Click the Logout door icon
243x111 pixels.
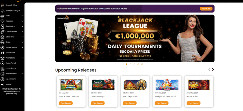point(2,84)
